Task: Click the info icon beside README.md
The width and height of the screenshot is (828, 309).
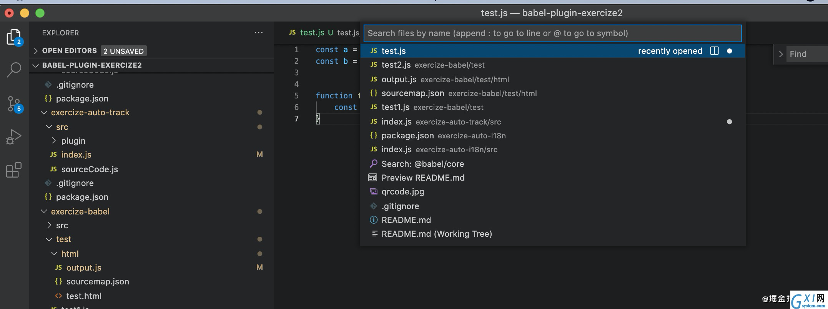Action: tap(373, 220)
